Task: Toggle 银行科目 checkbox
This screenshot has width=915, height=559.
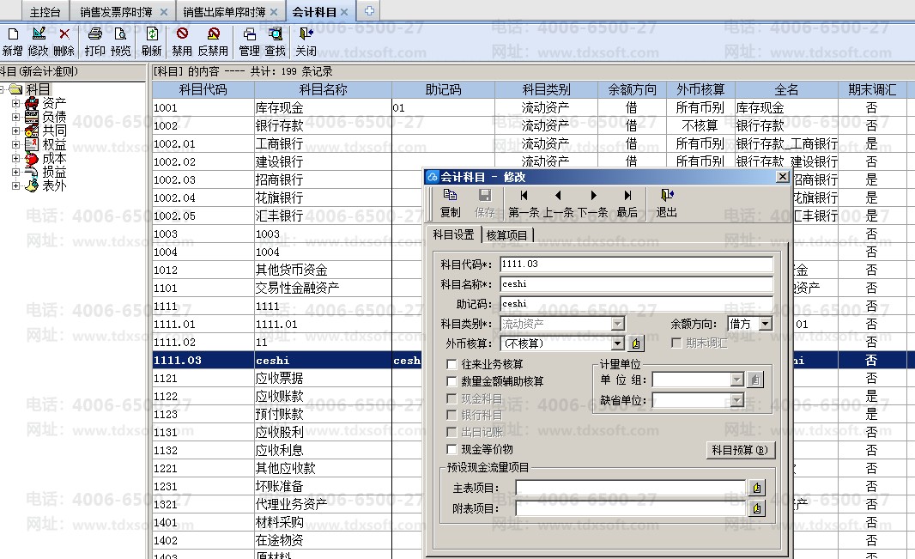Action: pyautogui.click(x=451, y=415)
